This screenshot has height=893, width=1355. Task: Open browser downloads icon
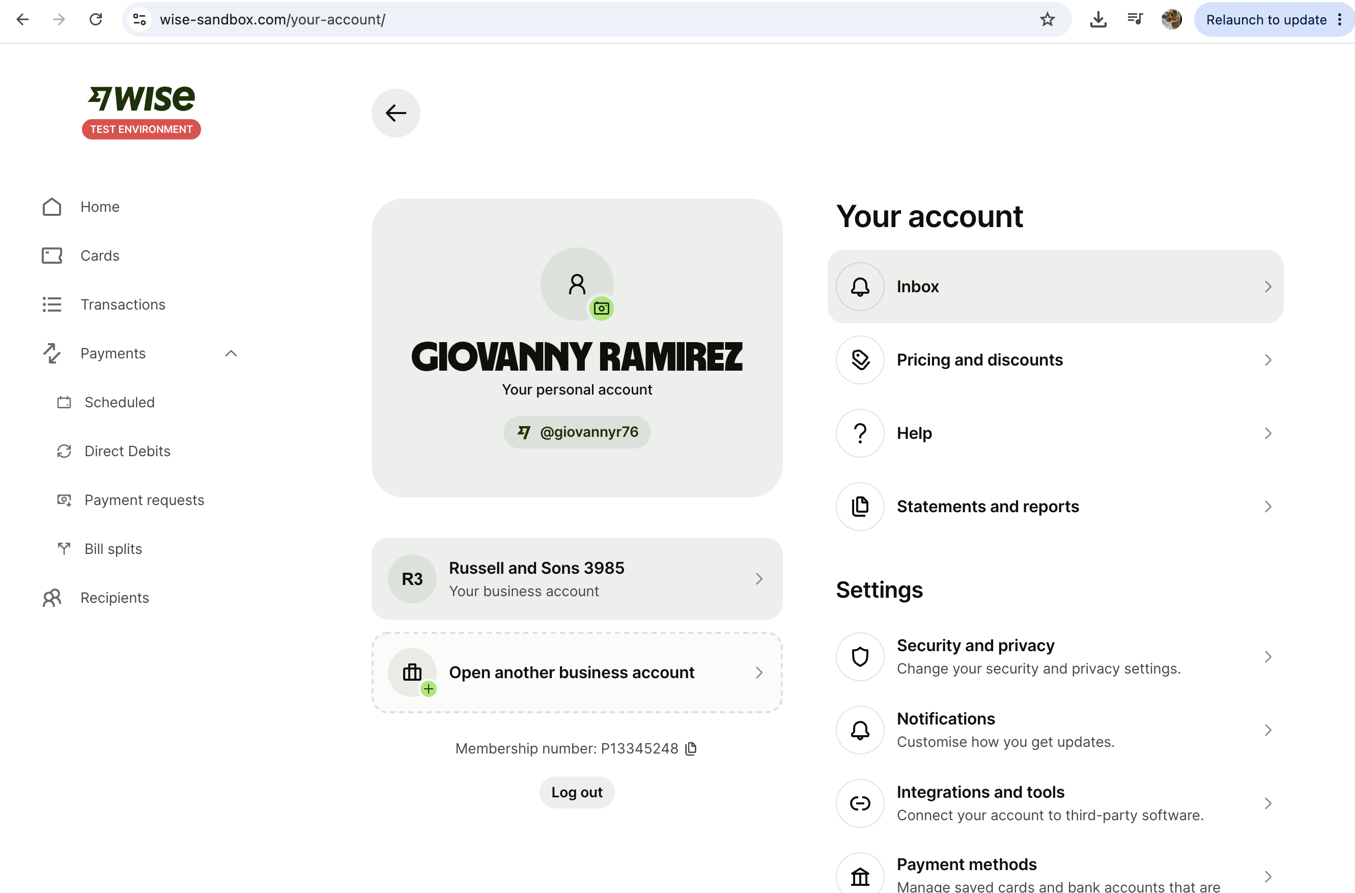(1098, 19)
